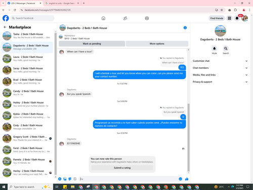Open Brad 2 Beds 1 Bath House chat
The width and height of the screenshot is (253, 190).
[x=27, y=82]
